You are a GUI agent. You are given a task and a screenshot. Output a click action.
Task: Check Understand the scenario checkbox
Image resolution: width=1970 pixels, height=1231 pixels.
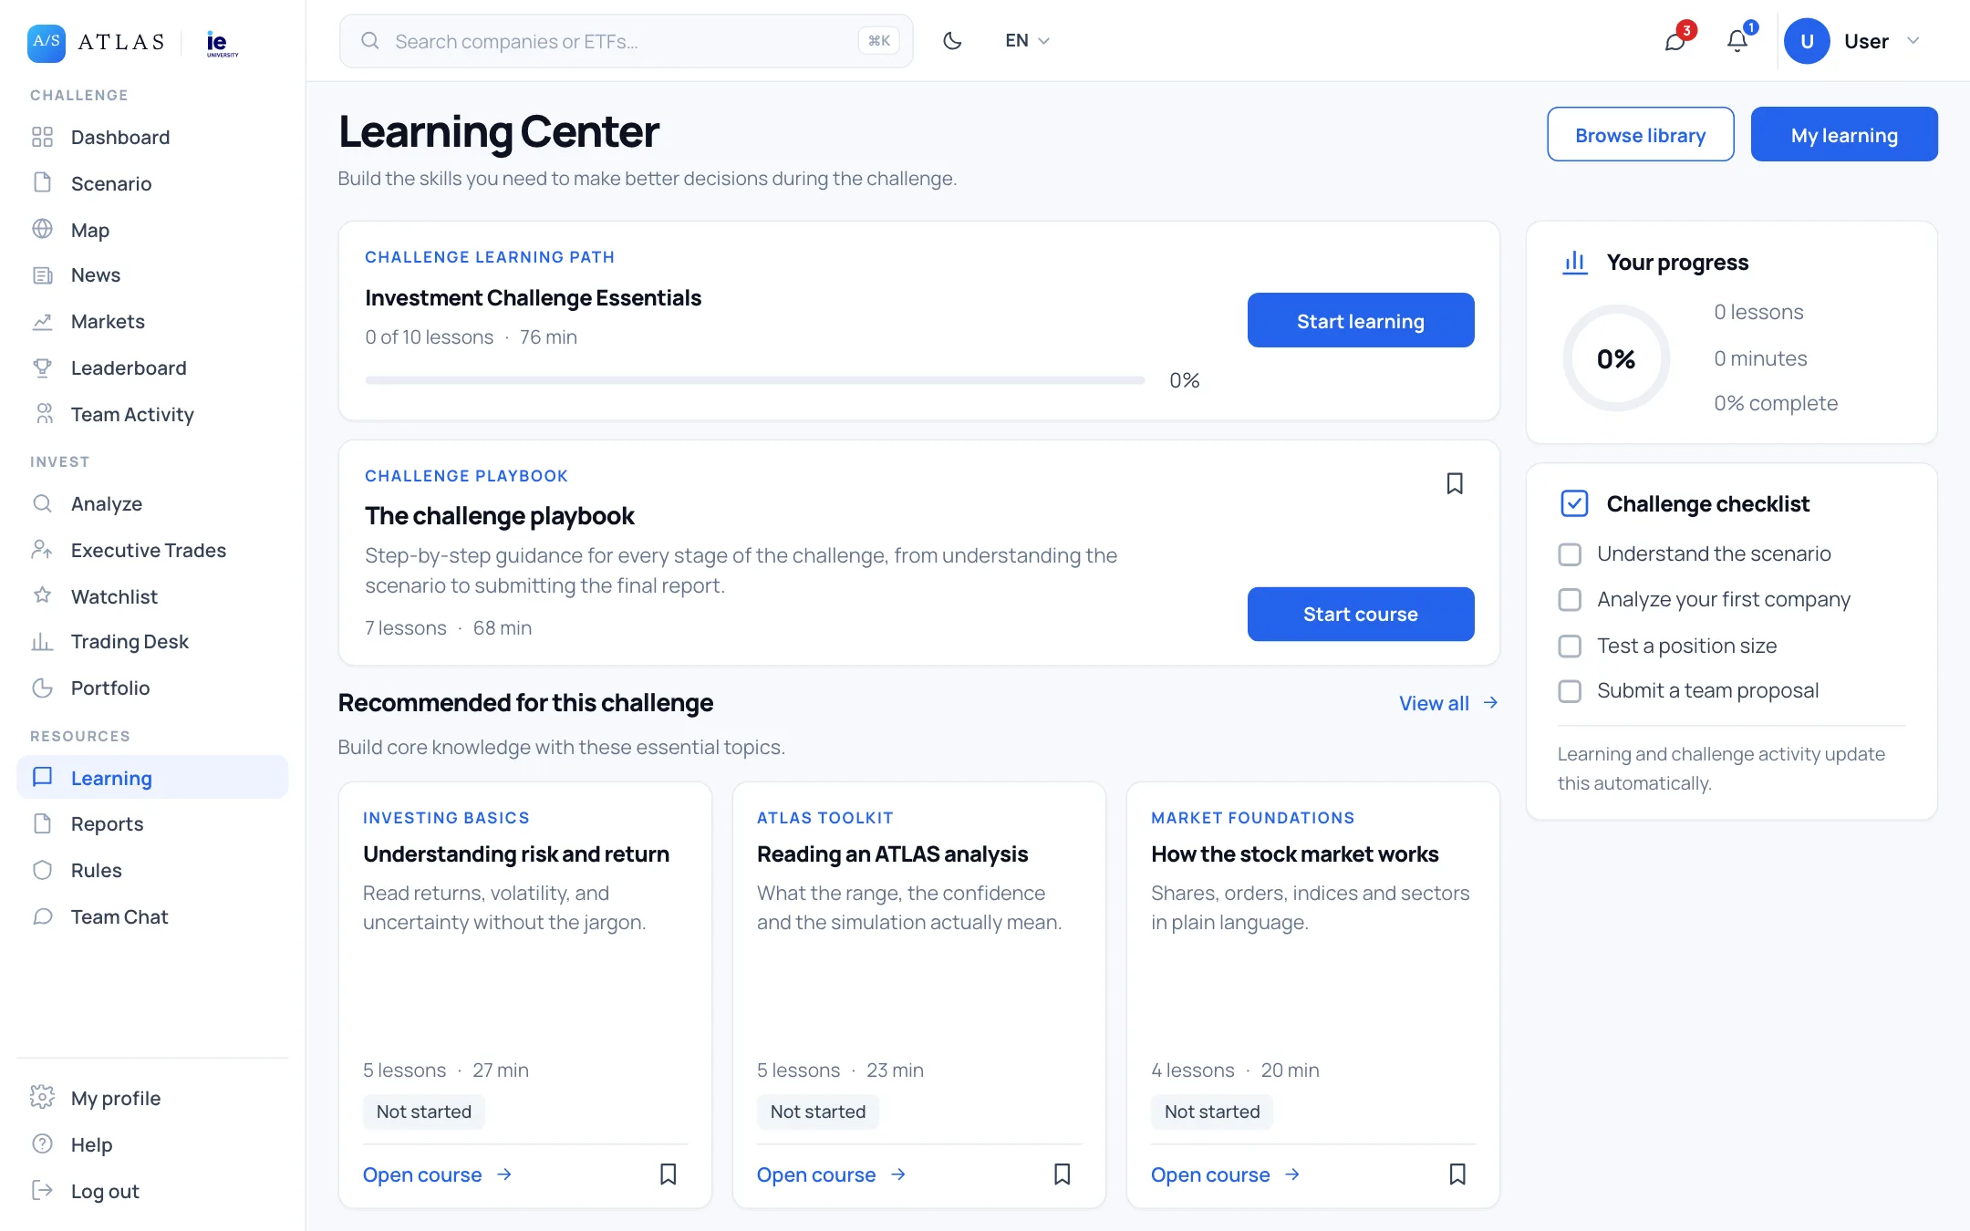1570,554
